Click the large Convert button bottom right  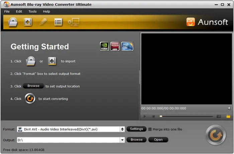(216, 135)
